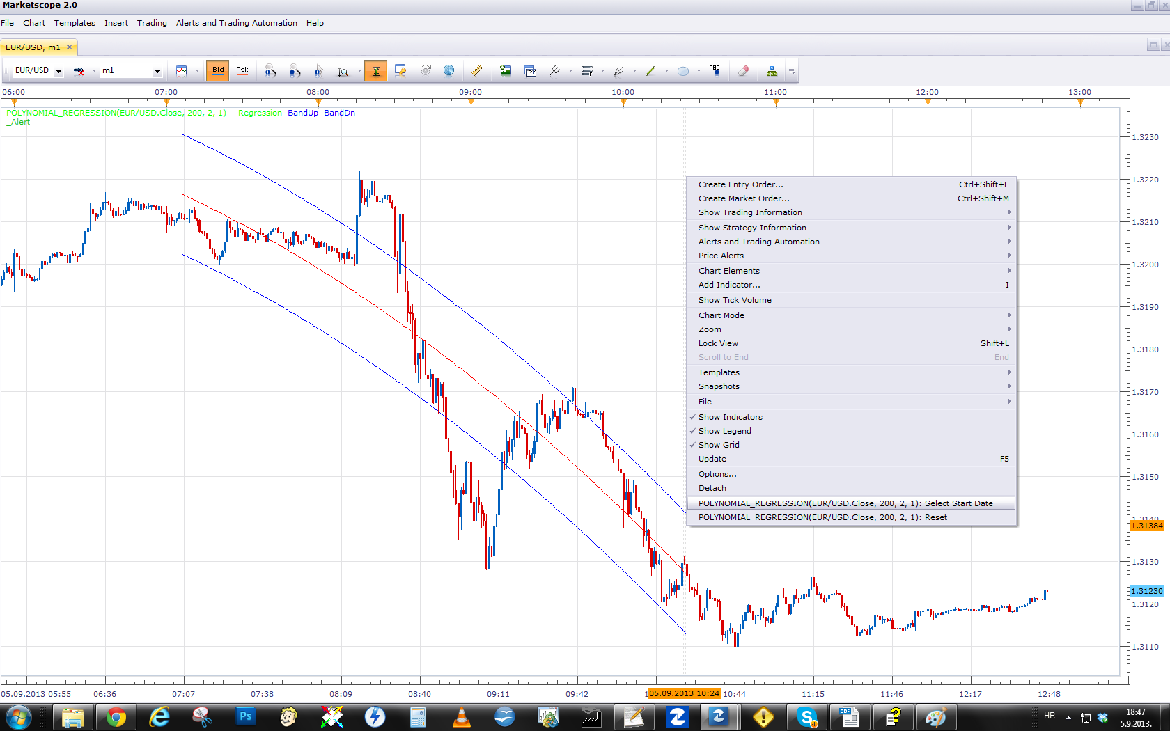This screenshot has width=1170, height=731.
Task: Click POLYNOMIAL_REGRESSION Select Start Date entry
Action: click(x=850, y=503)
